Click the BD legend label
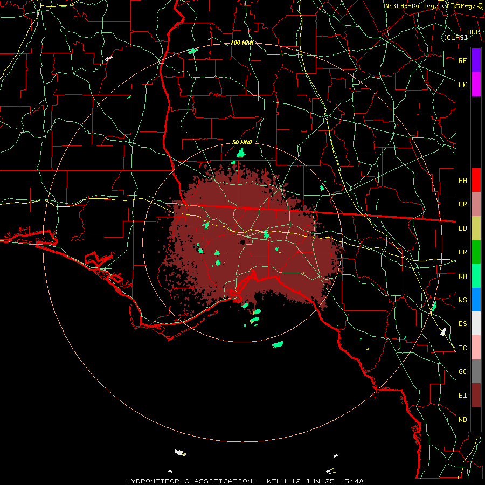 tap(462, 228)
